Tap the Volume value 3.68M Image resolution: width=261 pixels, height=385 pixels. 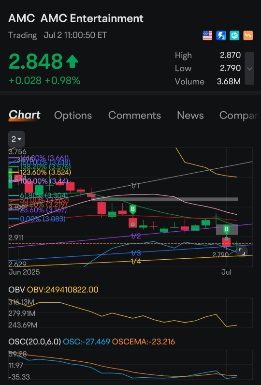(229, 81)
